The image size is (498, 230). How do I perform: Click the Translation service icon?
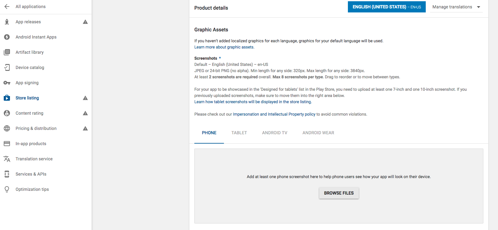[x=7, y=159]
